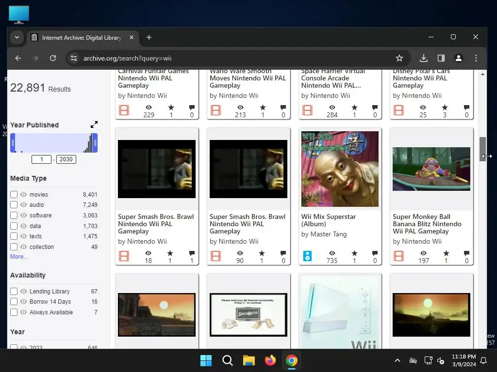The image size is (497, 372).
Task: Check the Borrow 14 Days filter
Action: point(14,301)
